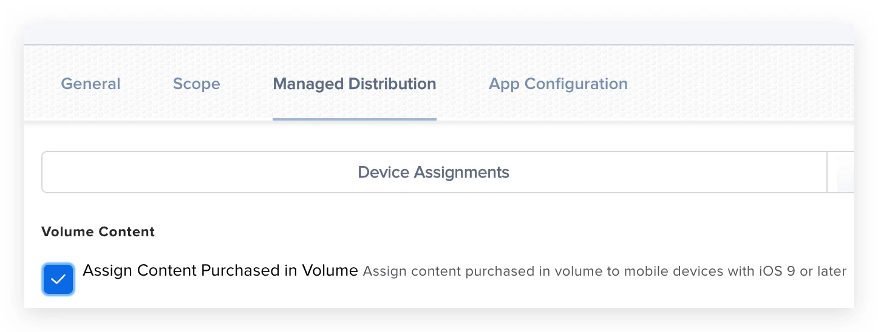
Task: Switch to the General tab
Action: 90,84
